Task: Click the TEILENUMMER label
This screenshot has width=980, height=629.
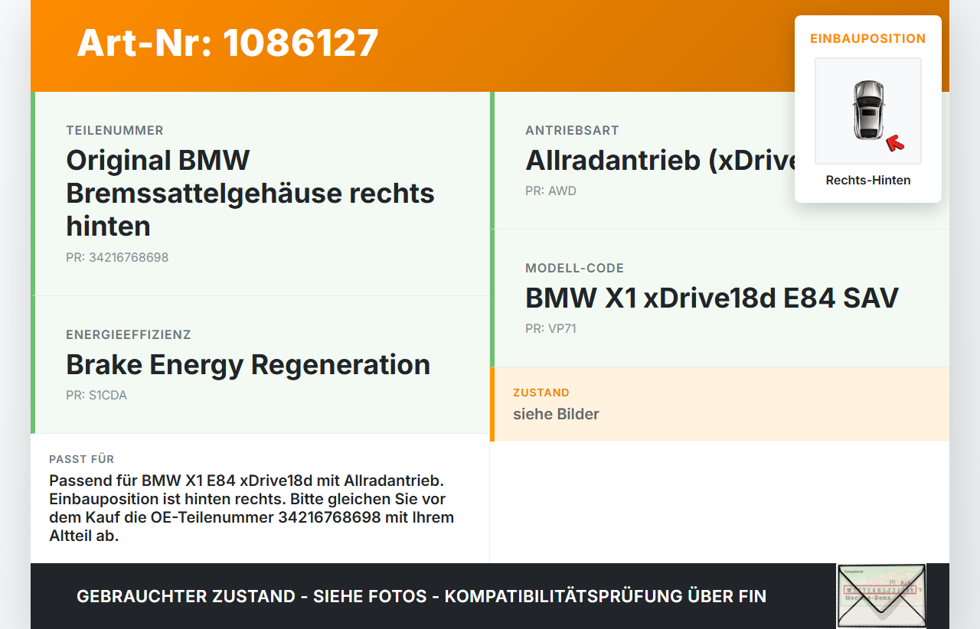Action: (x=115, y=131)
